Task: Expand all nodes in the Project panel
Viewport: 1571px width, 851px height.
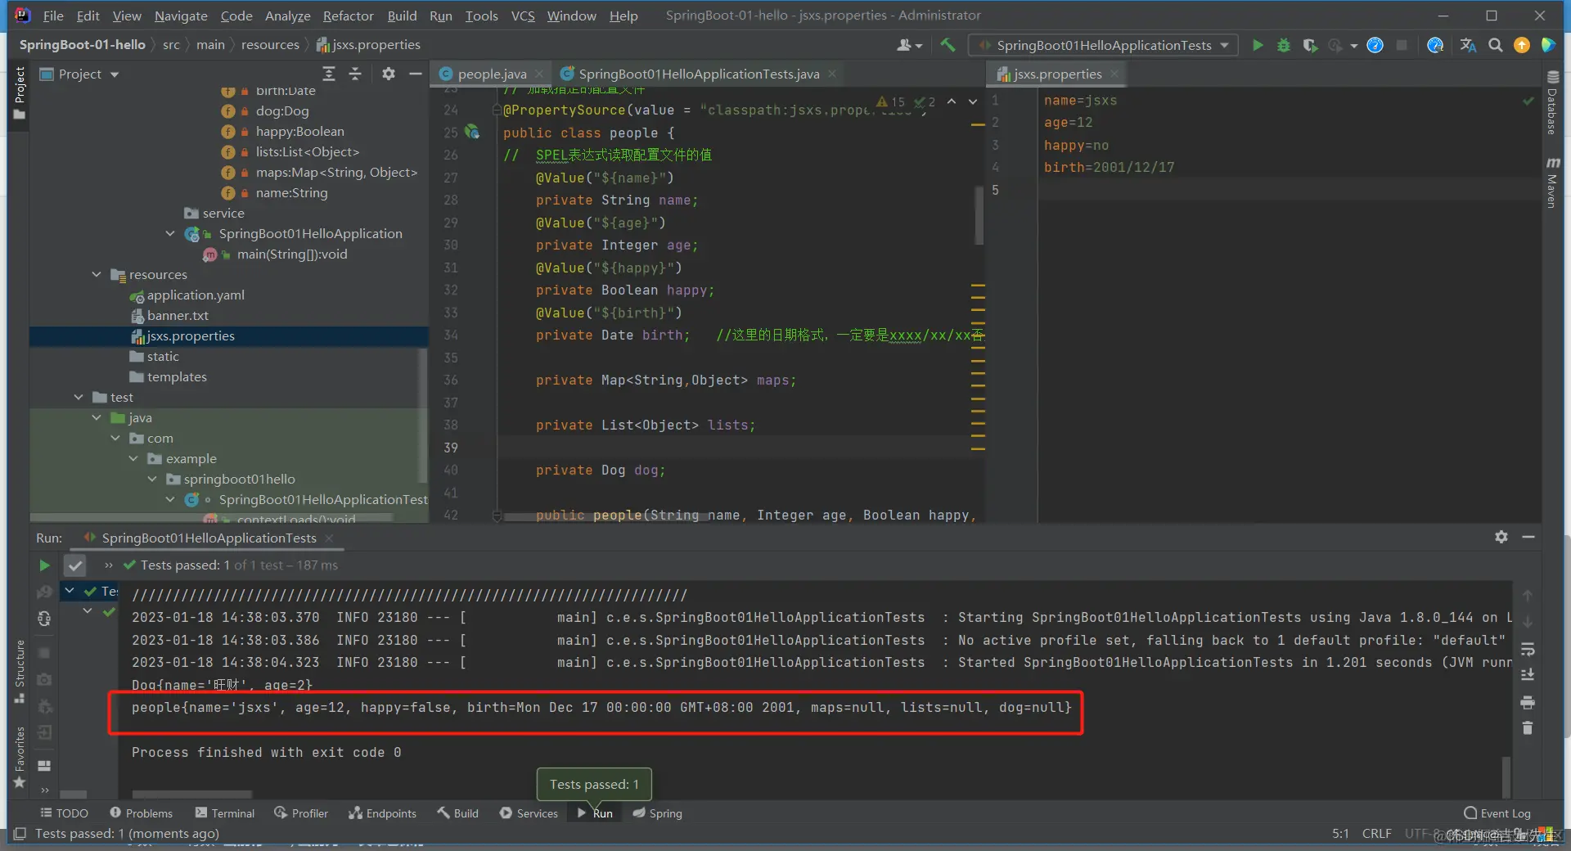Action: [329, 74]
